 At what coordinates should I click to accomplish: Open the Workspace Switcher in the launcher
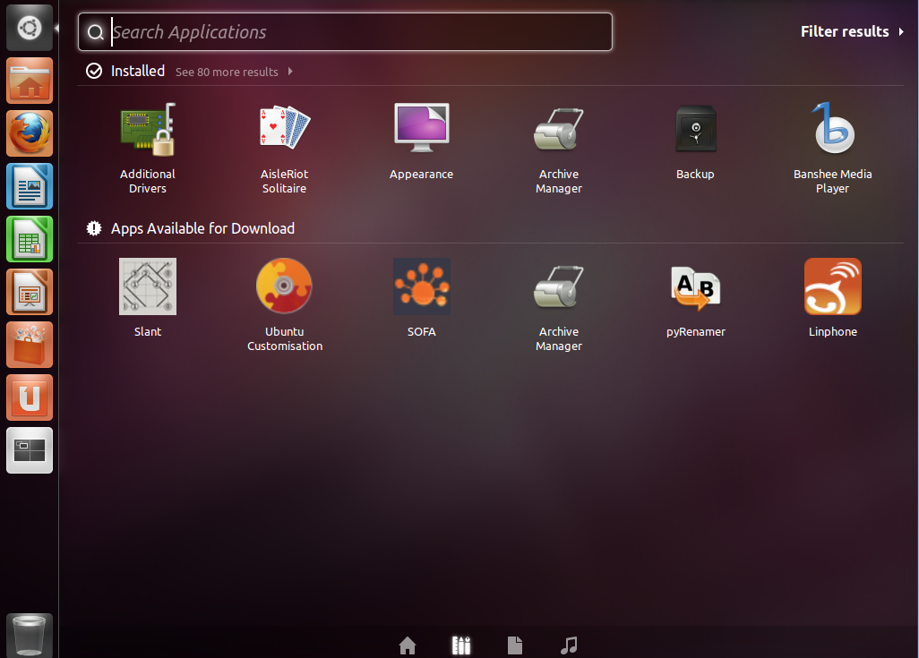point(29,449)
